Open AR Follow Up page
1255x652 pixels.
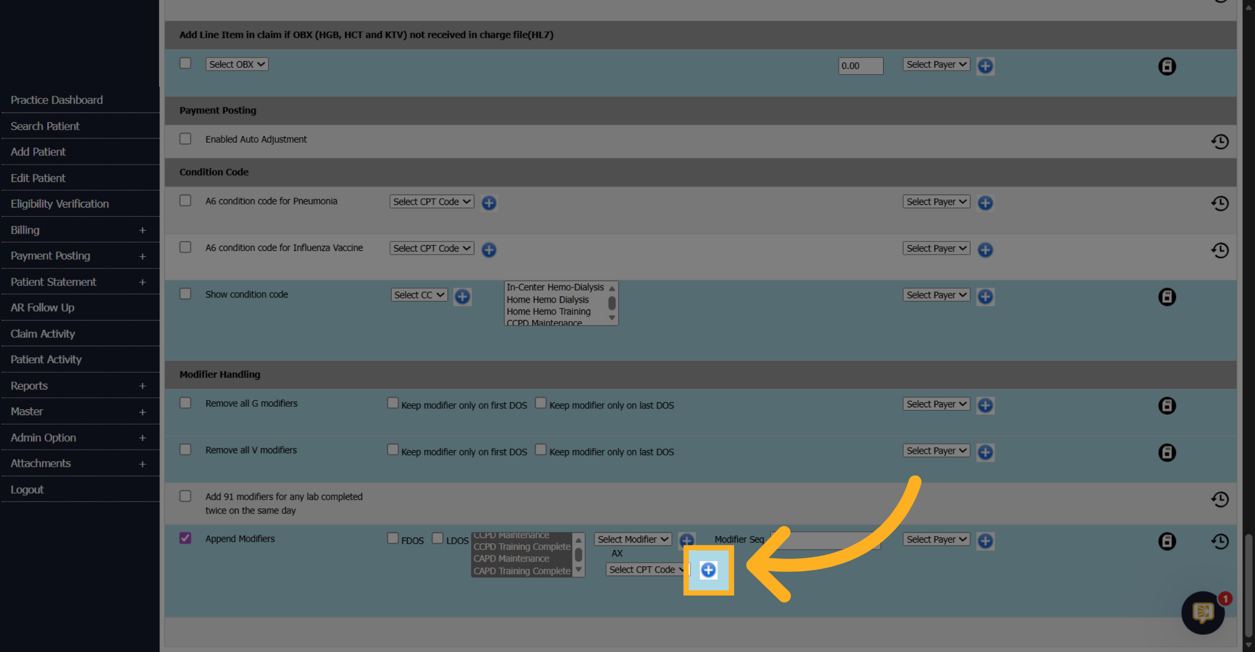point(42,307)
